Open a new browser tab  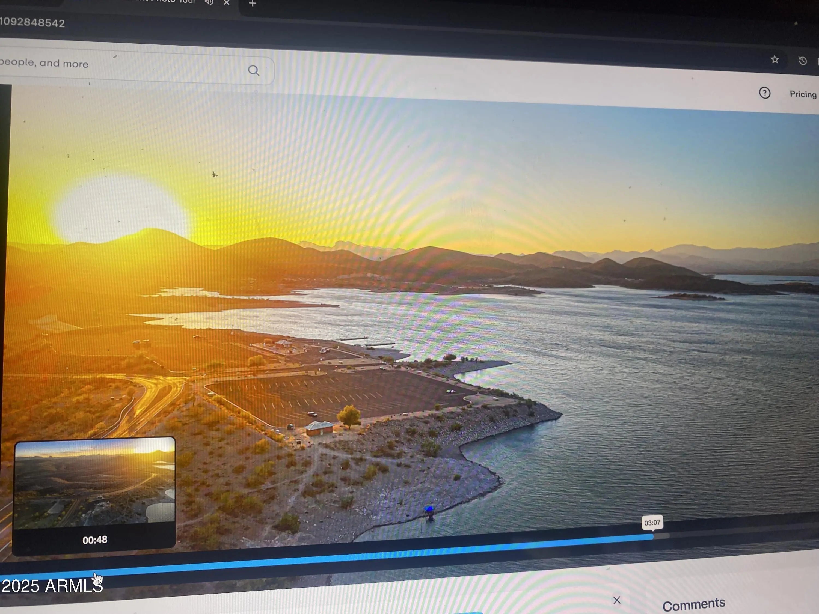(253, 4)
